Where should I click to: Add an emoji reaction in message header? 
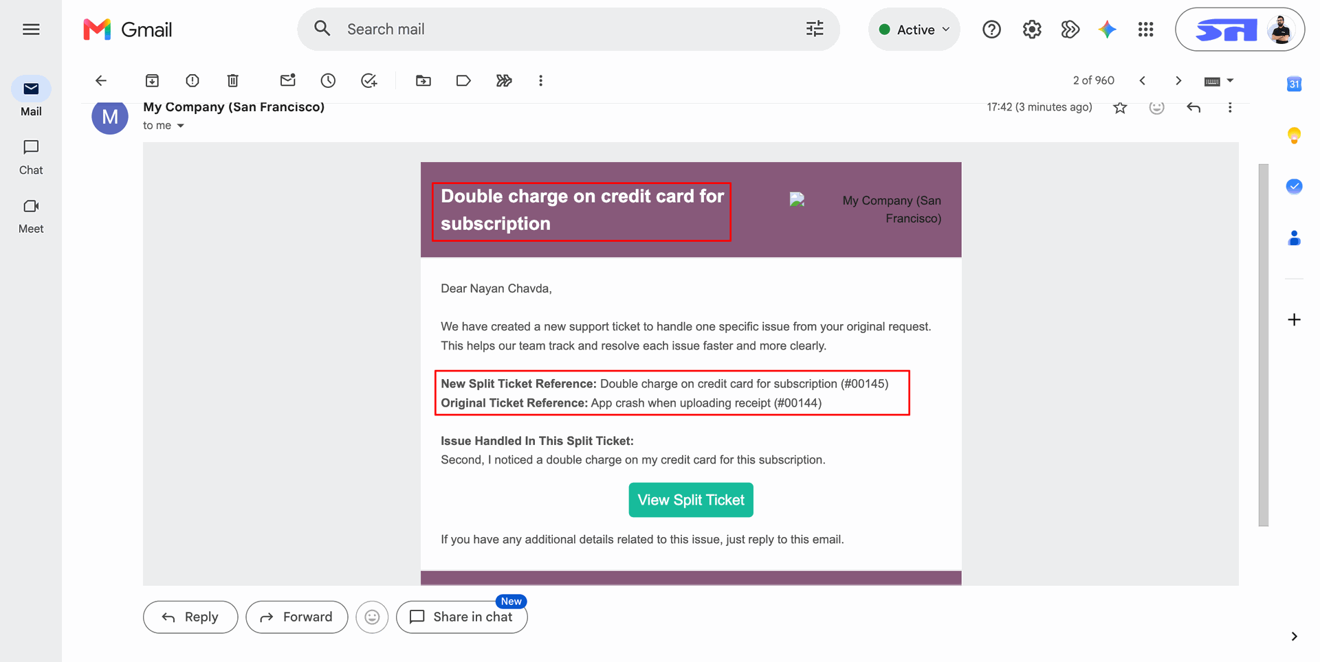[1157, 108]
